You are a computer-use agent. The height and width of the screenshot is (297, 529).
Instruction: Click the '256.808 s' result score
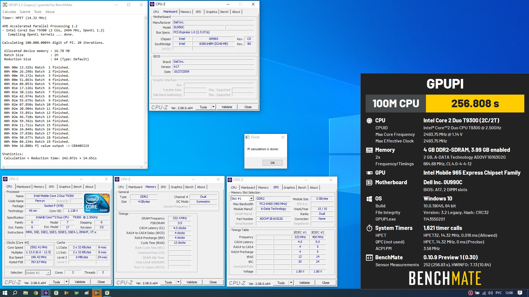[x=475, y=104]
